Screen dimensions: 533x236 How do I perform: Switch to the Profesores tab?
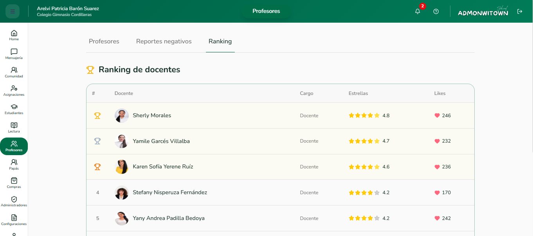(x=104, y=41)
